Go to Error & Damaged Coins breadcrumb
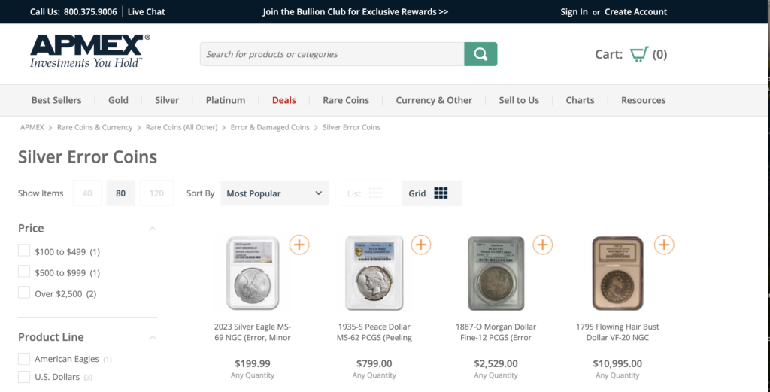770x392 pixels. [x=270, y=127]
